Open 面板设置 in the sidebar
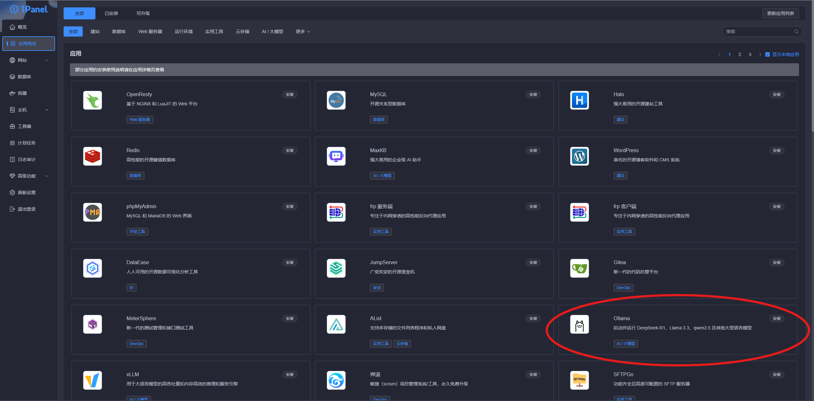 click(x=29, y=193)
